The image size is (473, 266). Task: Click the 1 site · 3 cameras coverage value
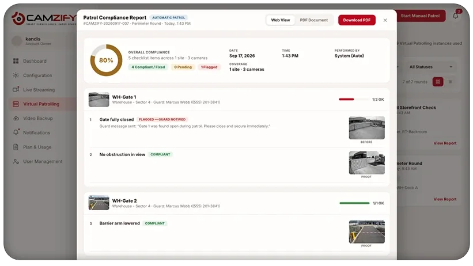click(247, 69)
